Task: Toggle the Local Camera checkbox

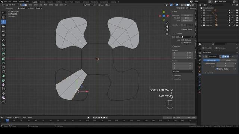Action: click(x=182, y=25)
